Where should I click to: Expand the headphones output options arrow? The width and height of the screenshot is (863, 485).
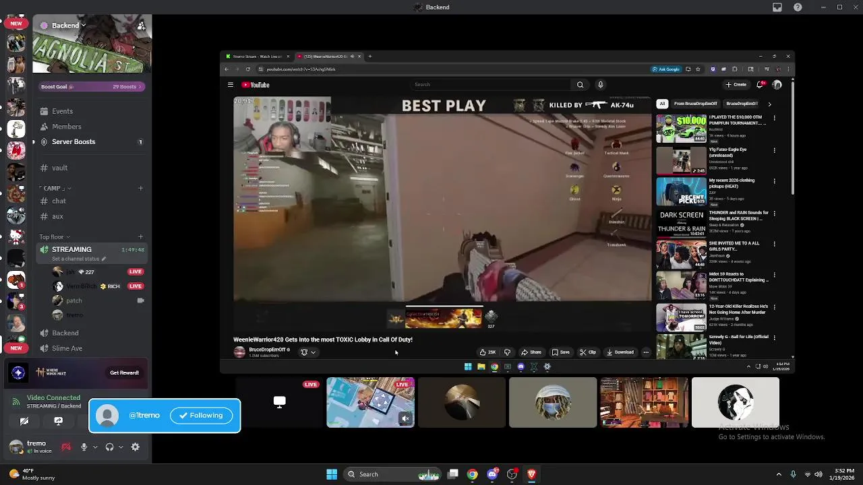[120, 447]
